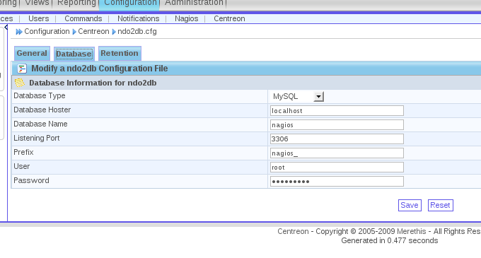Switch to the Database tab
Image resolution: width=481 pixels, height=258 pixels.
(74, 54)
